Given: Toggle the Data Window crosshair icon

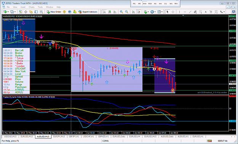Looking at the screenshot, I should (26, 12).
